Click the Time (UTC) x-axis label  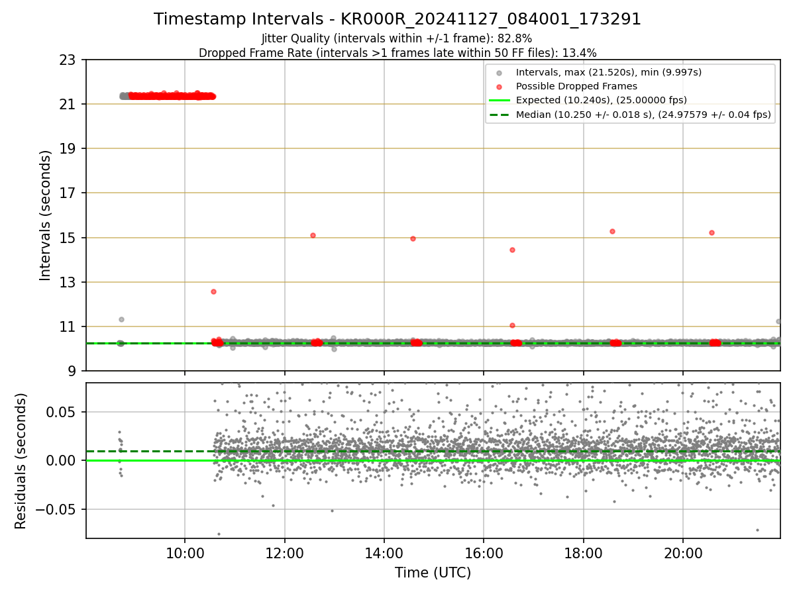(x=433, y=573)
